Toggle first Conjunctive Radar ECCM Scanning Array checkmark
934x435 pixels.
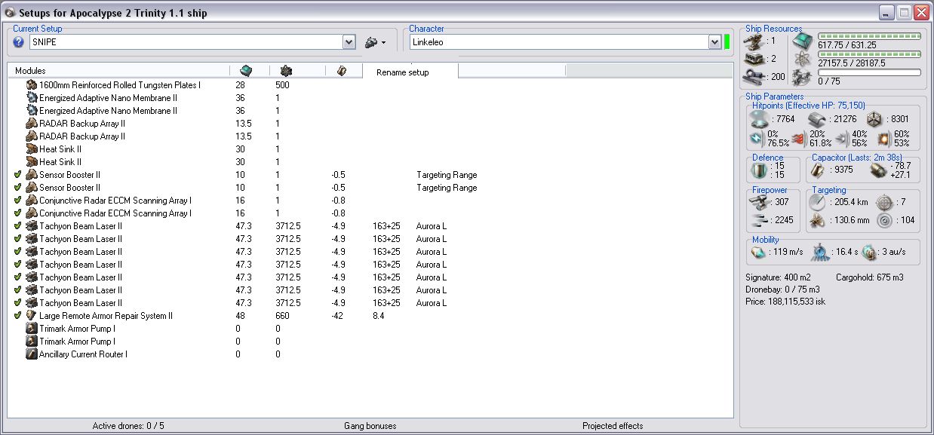tap(17, 200)
